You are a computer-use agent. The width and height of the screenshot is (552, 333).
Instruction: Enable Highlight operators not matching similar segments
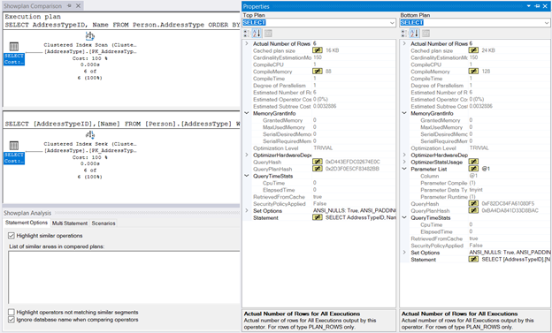[11, 313]
